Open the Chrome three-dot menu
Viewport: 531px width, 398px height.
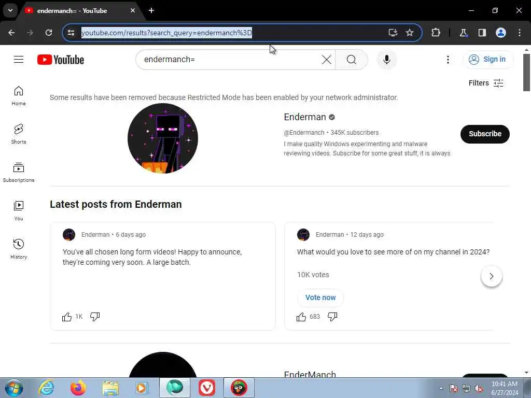coord(520,33)
